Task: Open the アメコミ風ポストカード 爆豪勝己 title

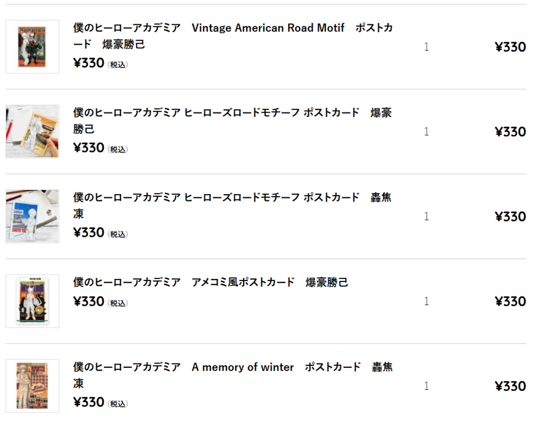Action: coord(211,282)
